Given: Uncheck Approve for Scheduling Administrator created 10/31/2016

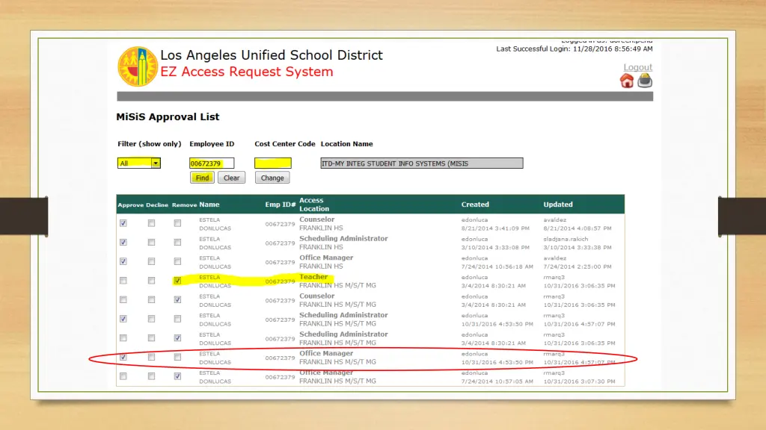Looking at the screenshot, I should (x=123, y=319).
